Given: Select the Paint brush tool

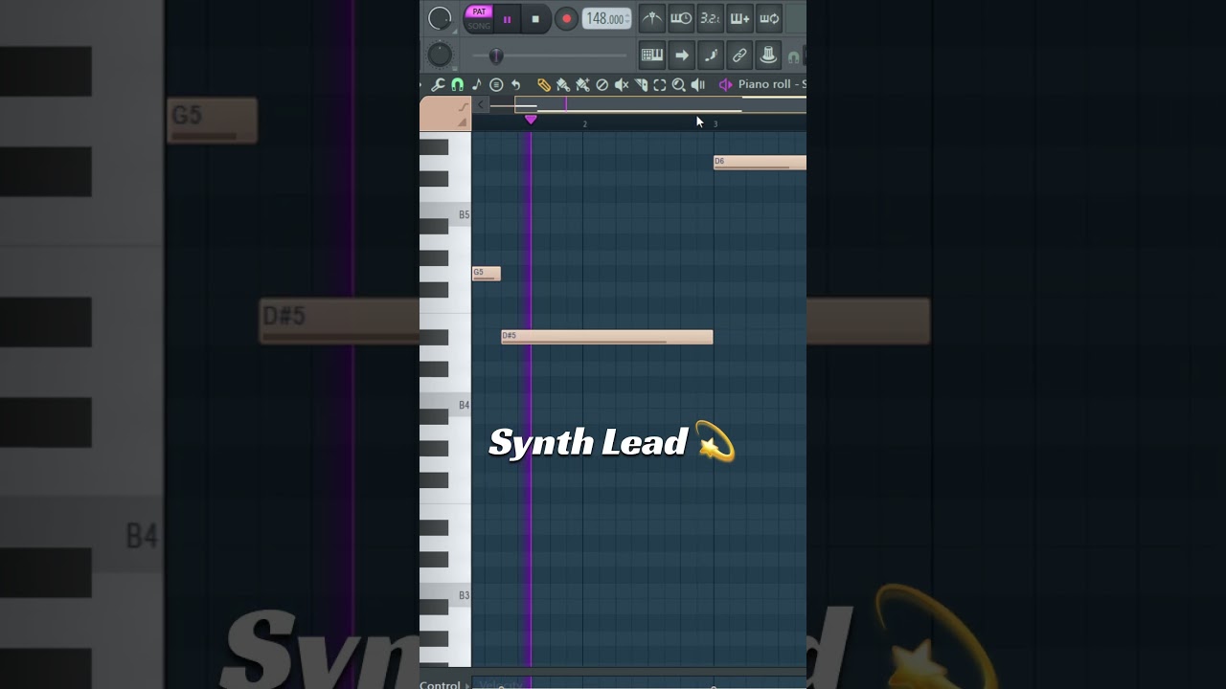Looking at the screenshot, I should [563, 85].
